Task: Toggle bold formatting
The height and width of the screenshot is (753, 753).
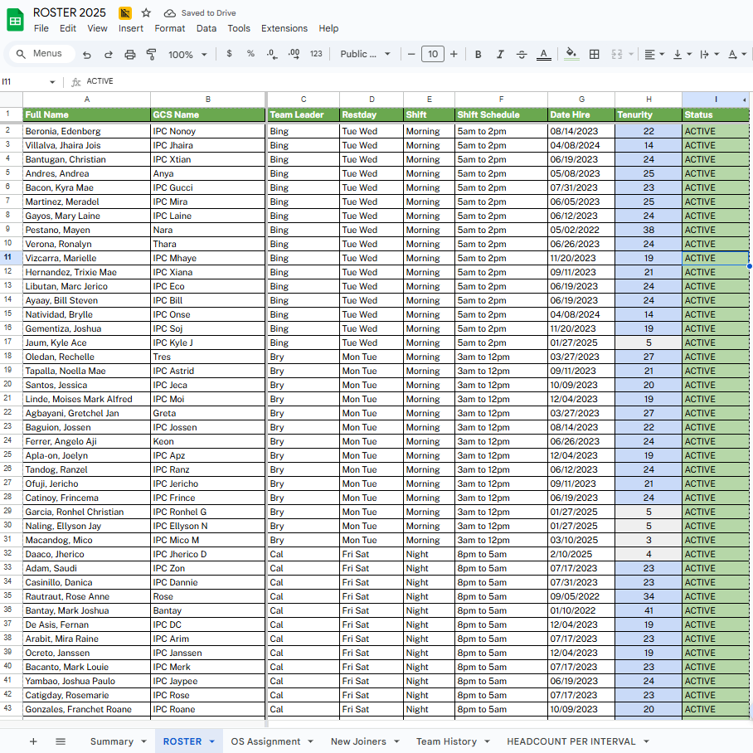Action: [479, 54]
